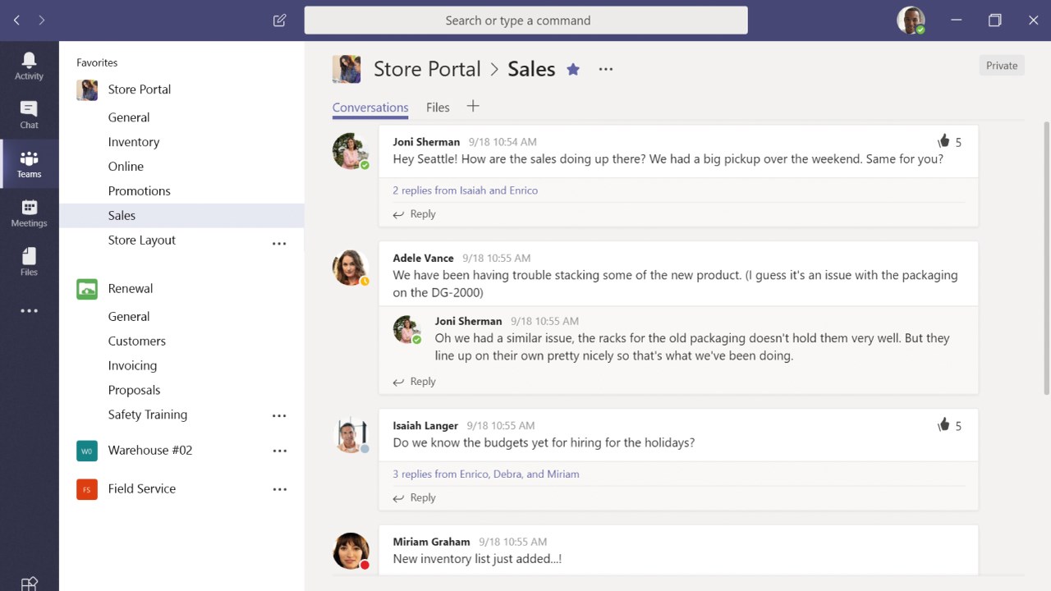Click the search or command box
The width and height of the screenshot is (1051, 591).
tap(525, 21)
